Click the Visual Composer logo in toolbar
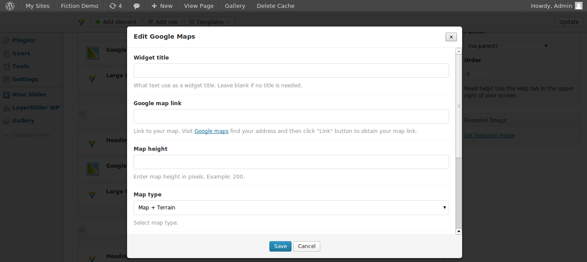587x262 pixels. [81, 22]
